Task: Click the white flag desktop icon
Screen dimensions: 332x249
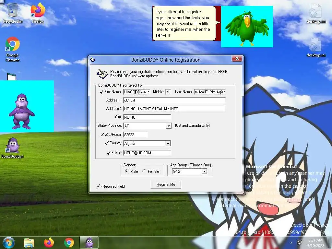Action: [11, 77]
